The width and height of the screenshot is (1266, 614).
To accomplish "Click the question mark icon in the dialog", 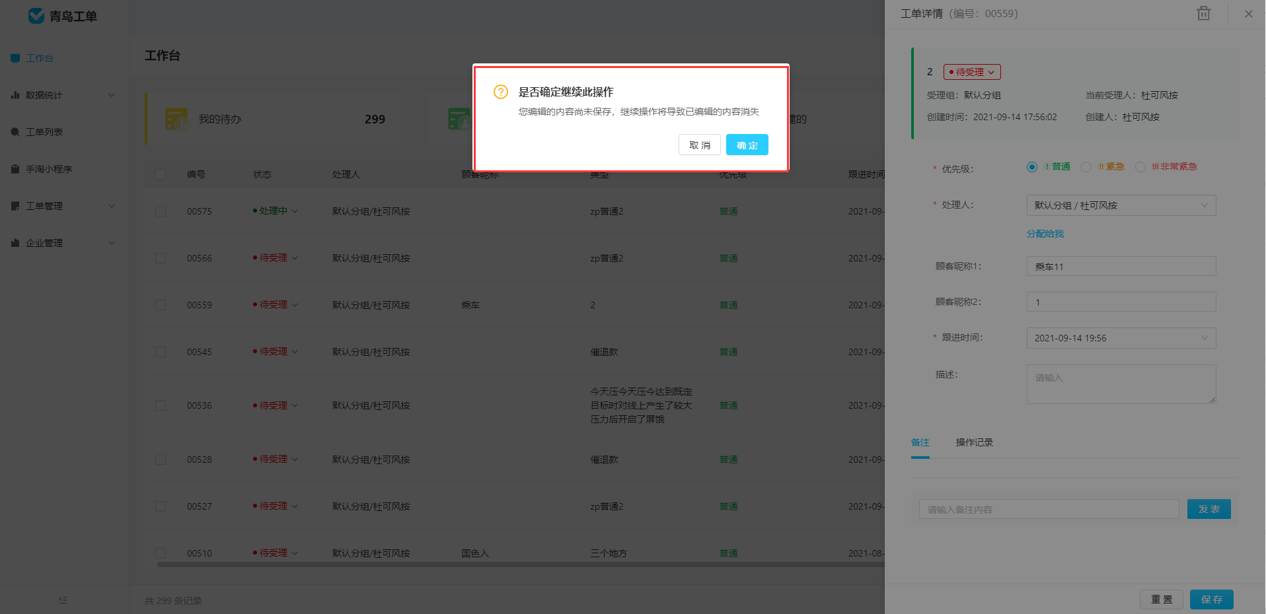I will pos(501,92).
